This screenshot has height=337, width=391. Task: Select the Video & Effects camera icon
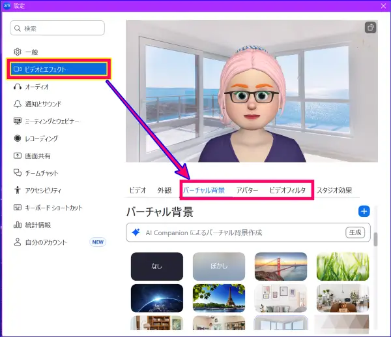tap(18, 69)
